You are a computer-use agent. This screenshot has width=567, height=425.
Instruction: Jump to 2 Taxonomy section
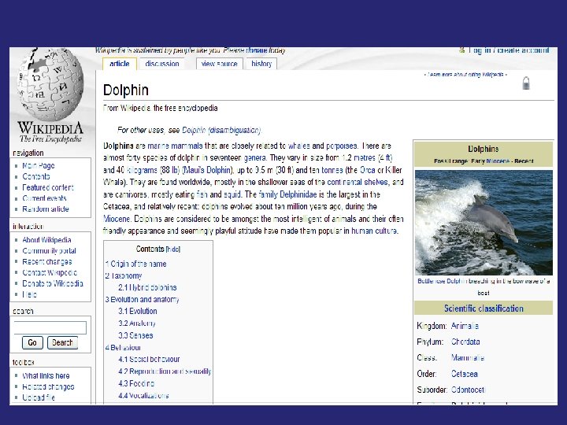124,275
